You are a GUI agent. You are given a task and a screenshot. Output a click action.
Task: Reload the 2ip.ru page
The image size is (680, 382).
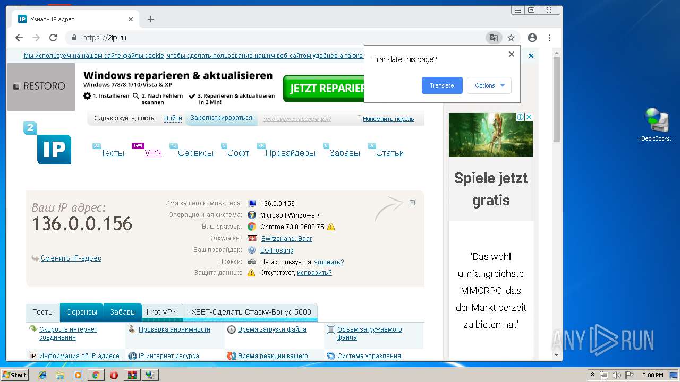click(53, 38)
